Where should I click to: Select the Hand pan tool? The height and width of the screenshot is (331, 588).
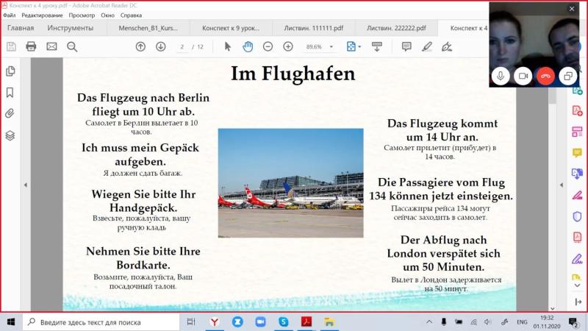pos(248,46)
